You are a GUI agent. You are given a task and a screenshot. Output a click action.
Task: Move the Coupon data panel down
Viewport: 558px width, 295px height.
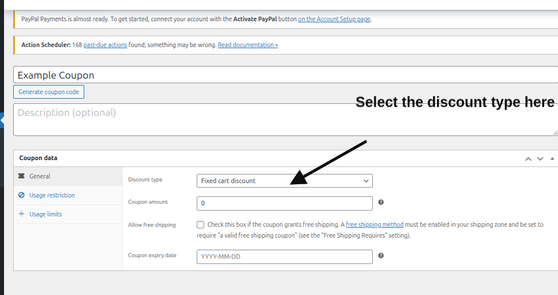tap(540, 158)
